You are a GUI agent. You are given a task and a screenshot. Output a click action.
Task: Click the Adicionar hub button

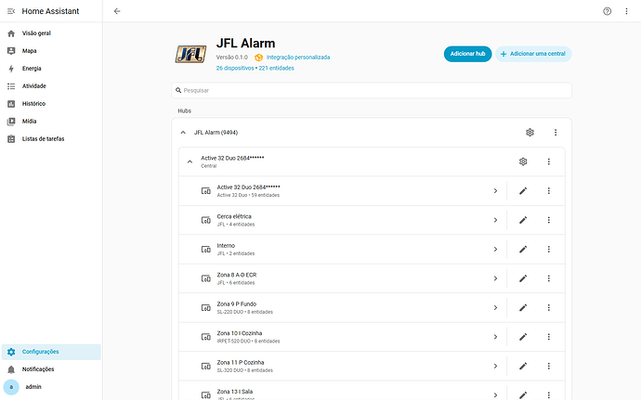[467, 54]
